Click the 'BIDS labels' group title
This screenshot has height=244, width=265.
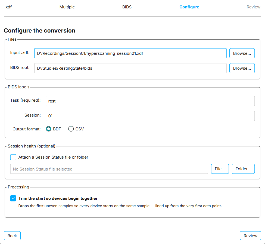pyautogui.click(x=18, y=87)
